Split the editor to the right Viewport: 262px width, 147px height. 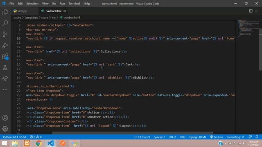click(x=251, y=11)
